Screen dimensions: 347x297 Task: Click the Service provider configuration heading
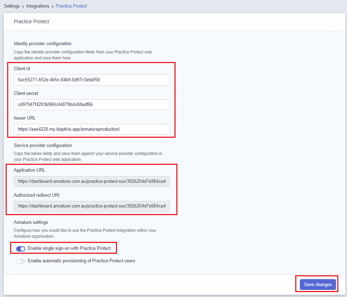pos(43,146)
